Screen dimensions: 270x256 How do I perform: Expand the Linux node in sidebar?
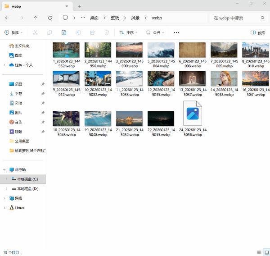4,208
